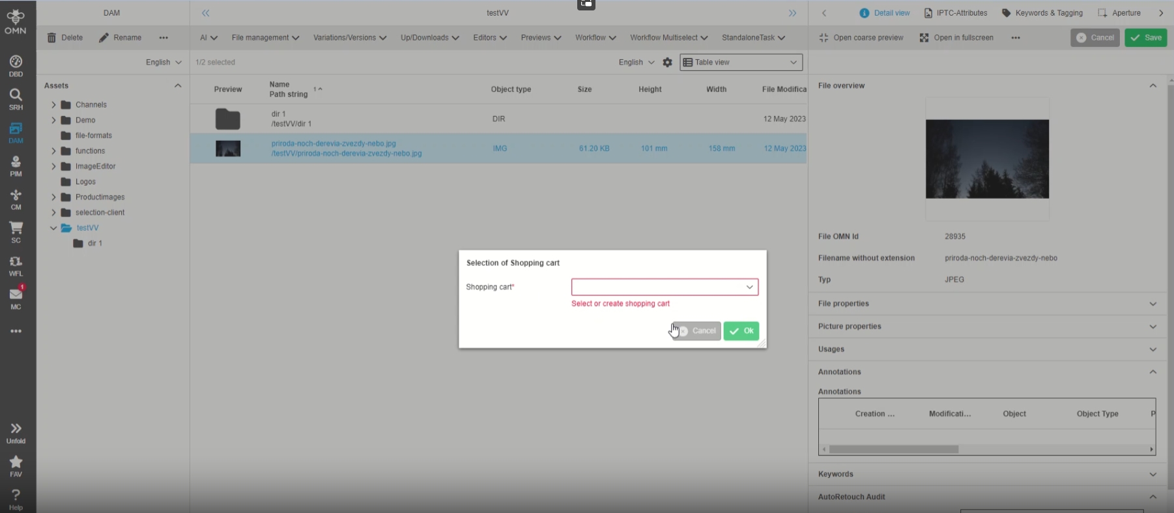Open the Variations/Versions menu
1174x513 pixels.
(x=350, y=38)
